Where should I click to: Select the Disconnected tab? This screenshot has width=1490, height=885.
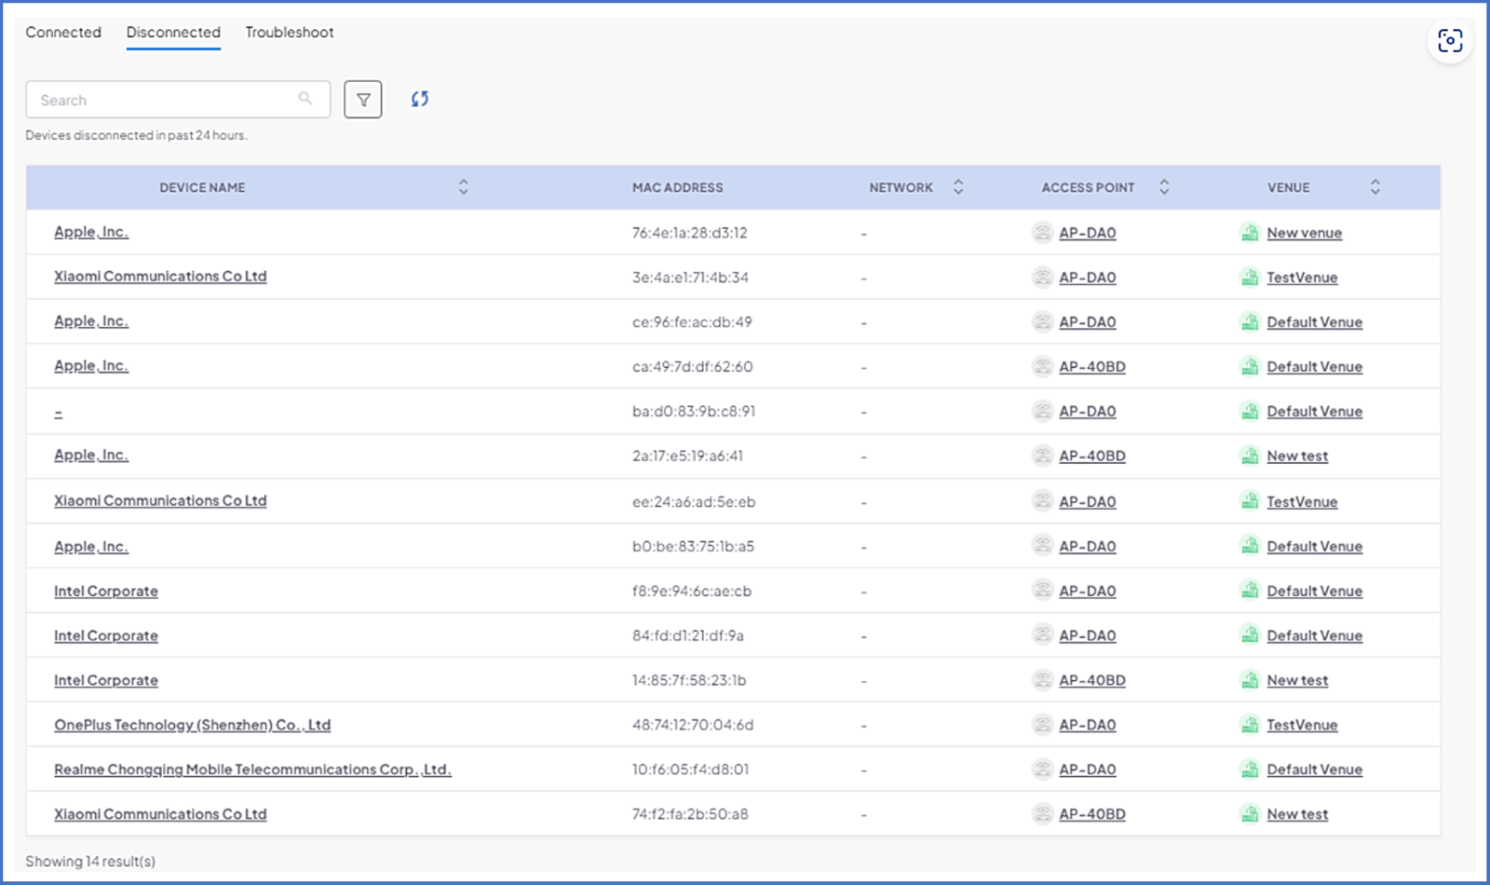point(173,32)
